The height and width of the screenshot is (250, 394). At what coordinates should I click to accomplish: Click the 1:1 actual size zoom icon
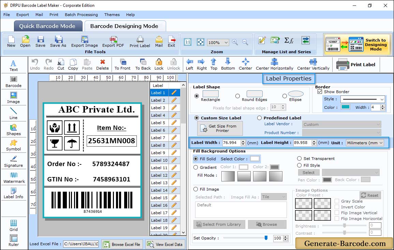(188, 42)
